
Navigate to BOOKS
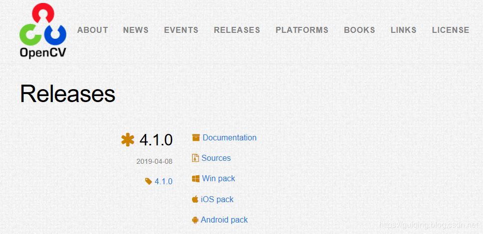tap(359, 30)
